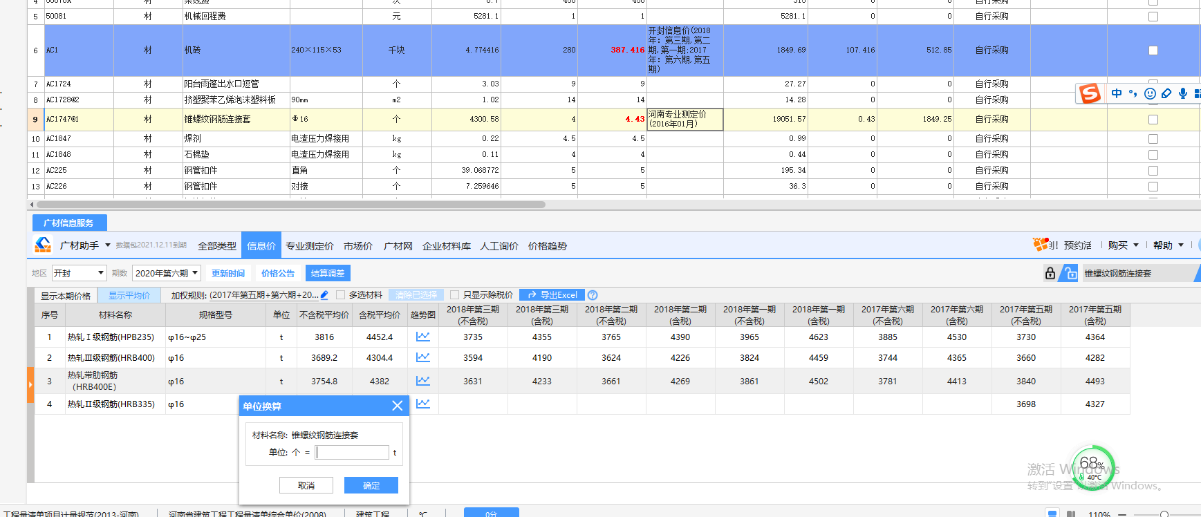The width and height of the screenshot is (1201, 517).
Task: Click the blue unlocked padlock icon
Action: click(1070, 273)
